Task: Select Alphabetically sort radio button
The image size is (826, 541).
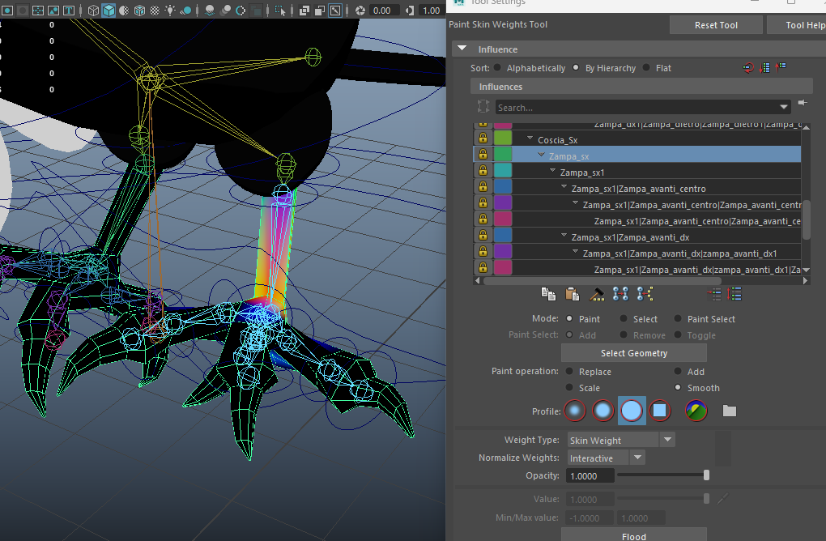Action: click(497, 68)
